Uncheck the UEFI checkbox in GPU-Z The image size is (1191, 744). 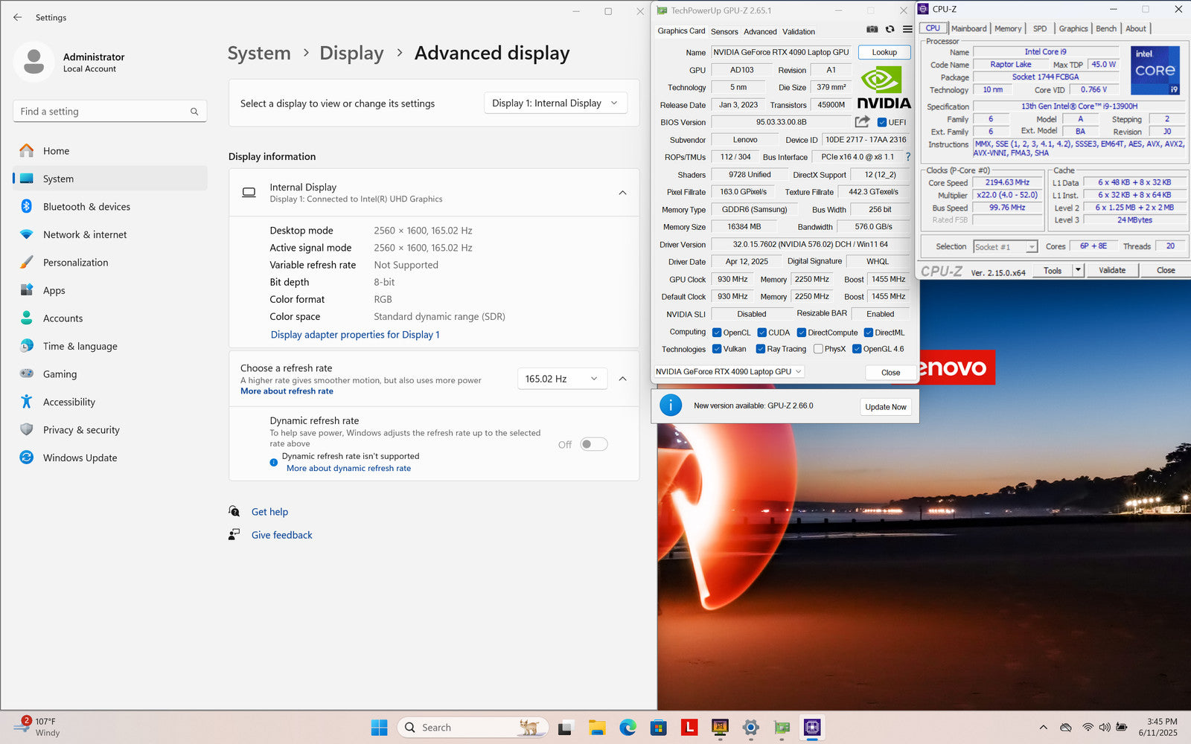[882, 123]
